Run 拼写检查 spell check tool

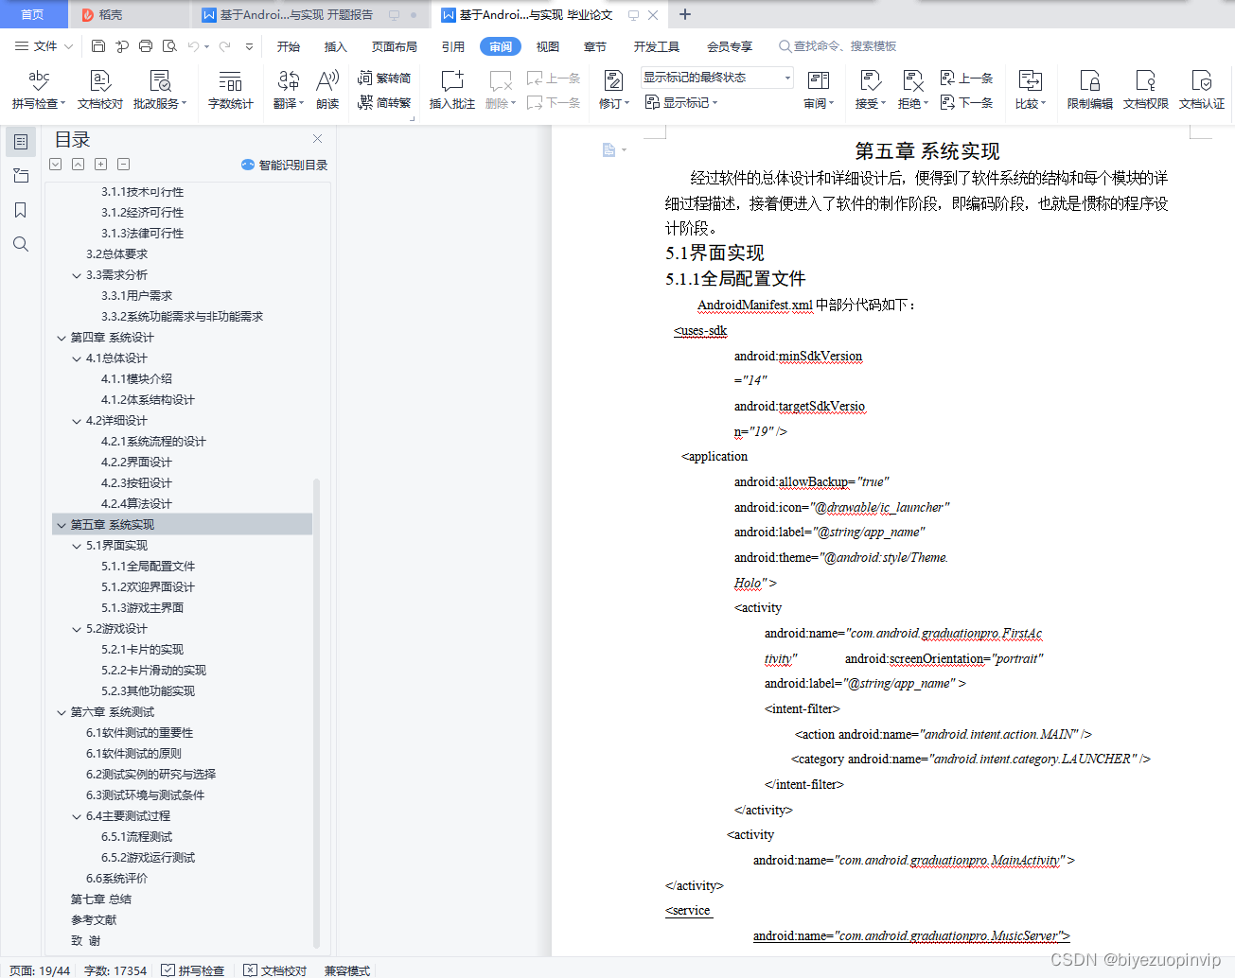(x=38, y=90)
